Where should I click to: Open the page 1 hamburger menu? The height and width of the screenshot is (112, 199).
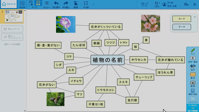pos(20,12)
